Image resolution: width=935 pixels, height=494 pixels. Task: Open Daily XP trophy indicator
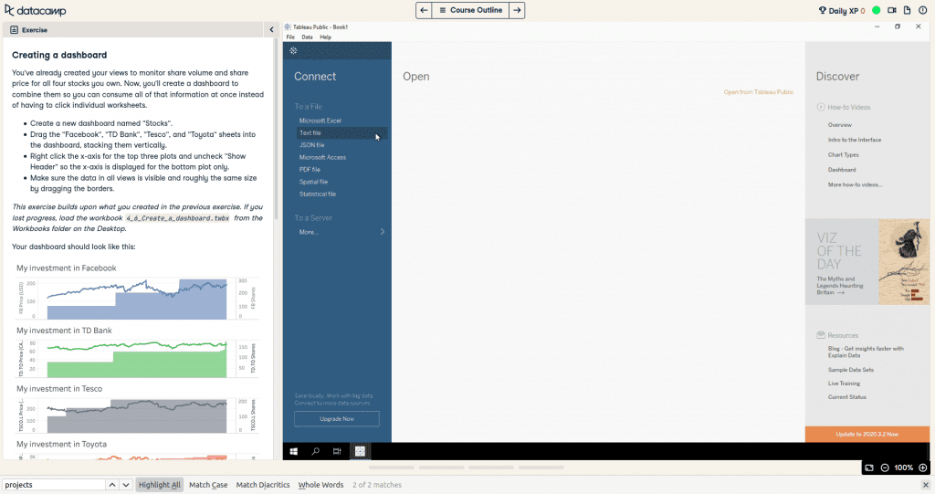(841, 10)
